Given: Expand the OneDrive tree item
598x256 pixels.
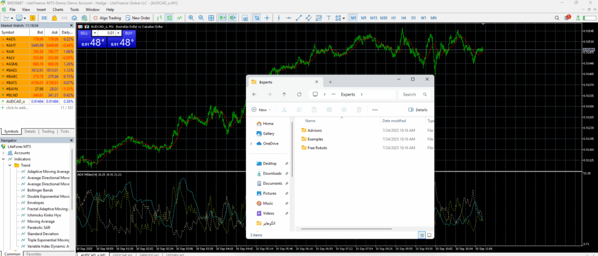Looking at the screenshot, I should [x=251, y=143].
